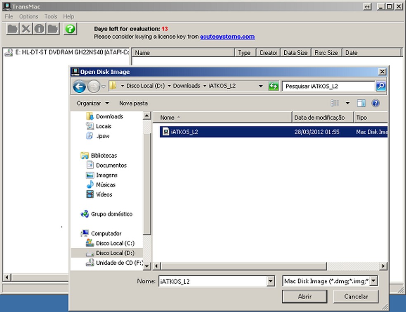
Task: Sort files by Tipo column
Action: tap(371, 117)
